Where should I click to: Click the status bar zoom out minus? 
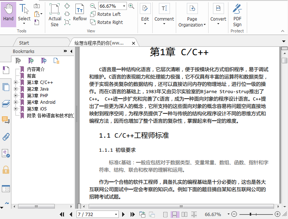coord(234,214)
